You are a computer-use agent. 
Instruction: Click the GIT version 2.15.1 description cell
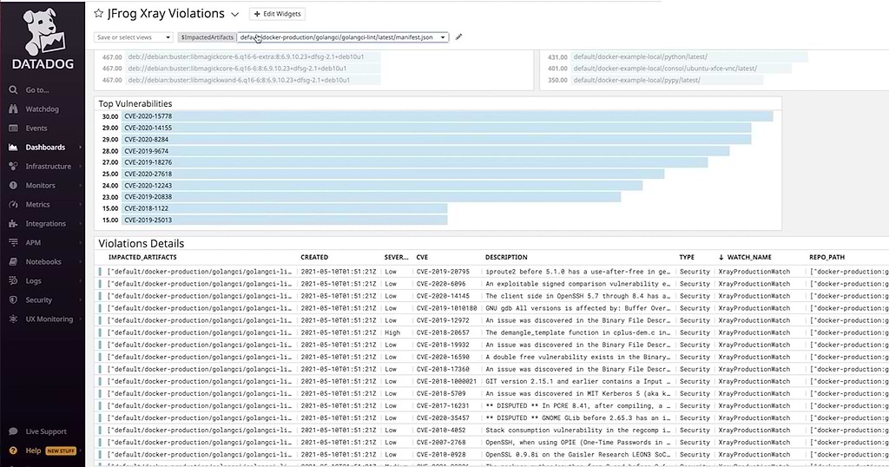tap(577, 381)
